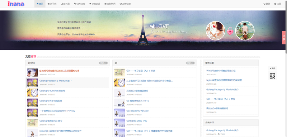
Task: Open '一个简单的Golang实现的HTTP Proxy' article
Action: pos(57,111)
